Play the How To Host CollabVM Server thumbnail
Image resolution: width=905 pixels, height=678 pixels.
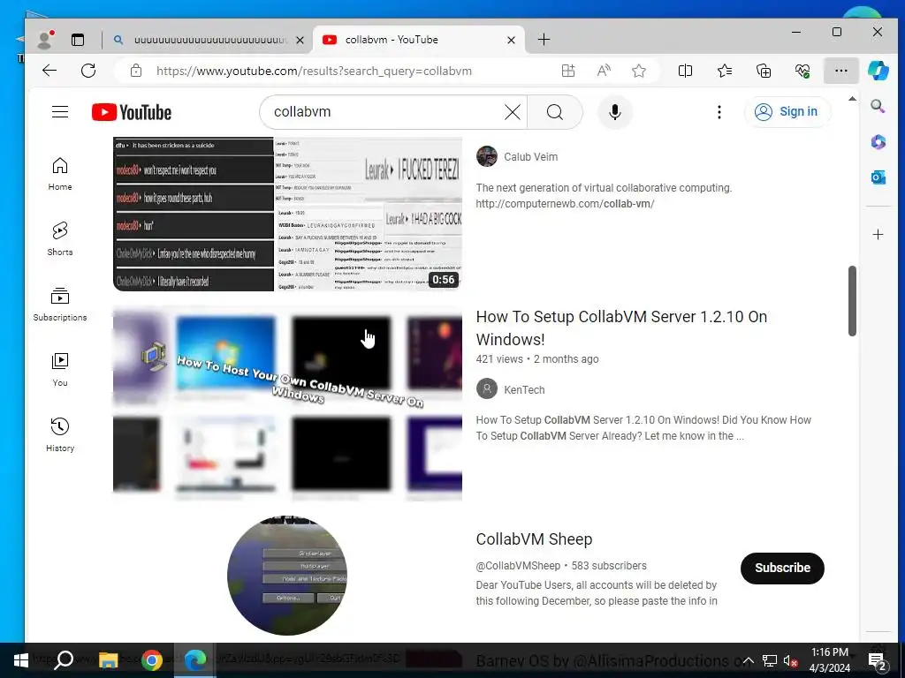click(287, 403)
